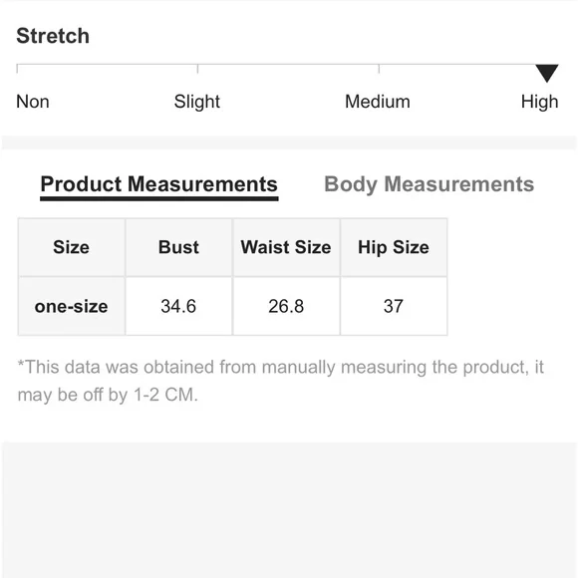Select the Product Measurements tab
The height and width of the screenshot is (578, 578).
point(158,184)
